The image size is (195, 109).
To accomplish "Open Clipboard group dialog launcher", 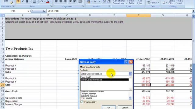I will tap(13, 6).
